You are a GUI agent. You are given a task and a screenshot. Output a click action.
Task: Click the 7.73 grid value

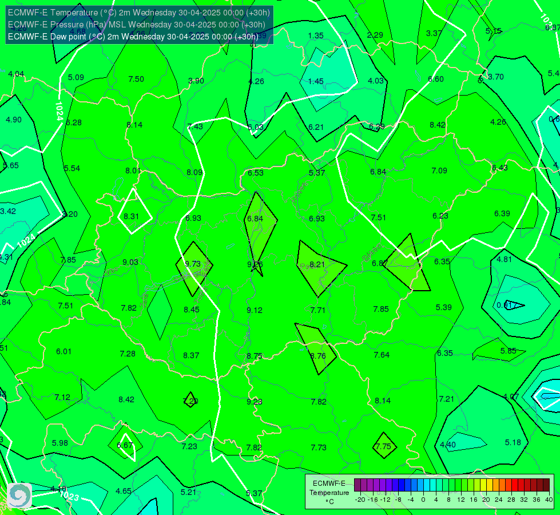tap(319, 447)
